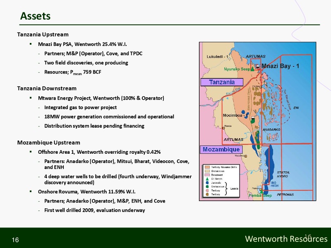Click the Oil Seeps legend triangle icon

click(x=207, y=179)
